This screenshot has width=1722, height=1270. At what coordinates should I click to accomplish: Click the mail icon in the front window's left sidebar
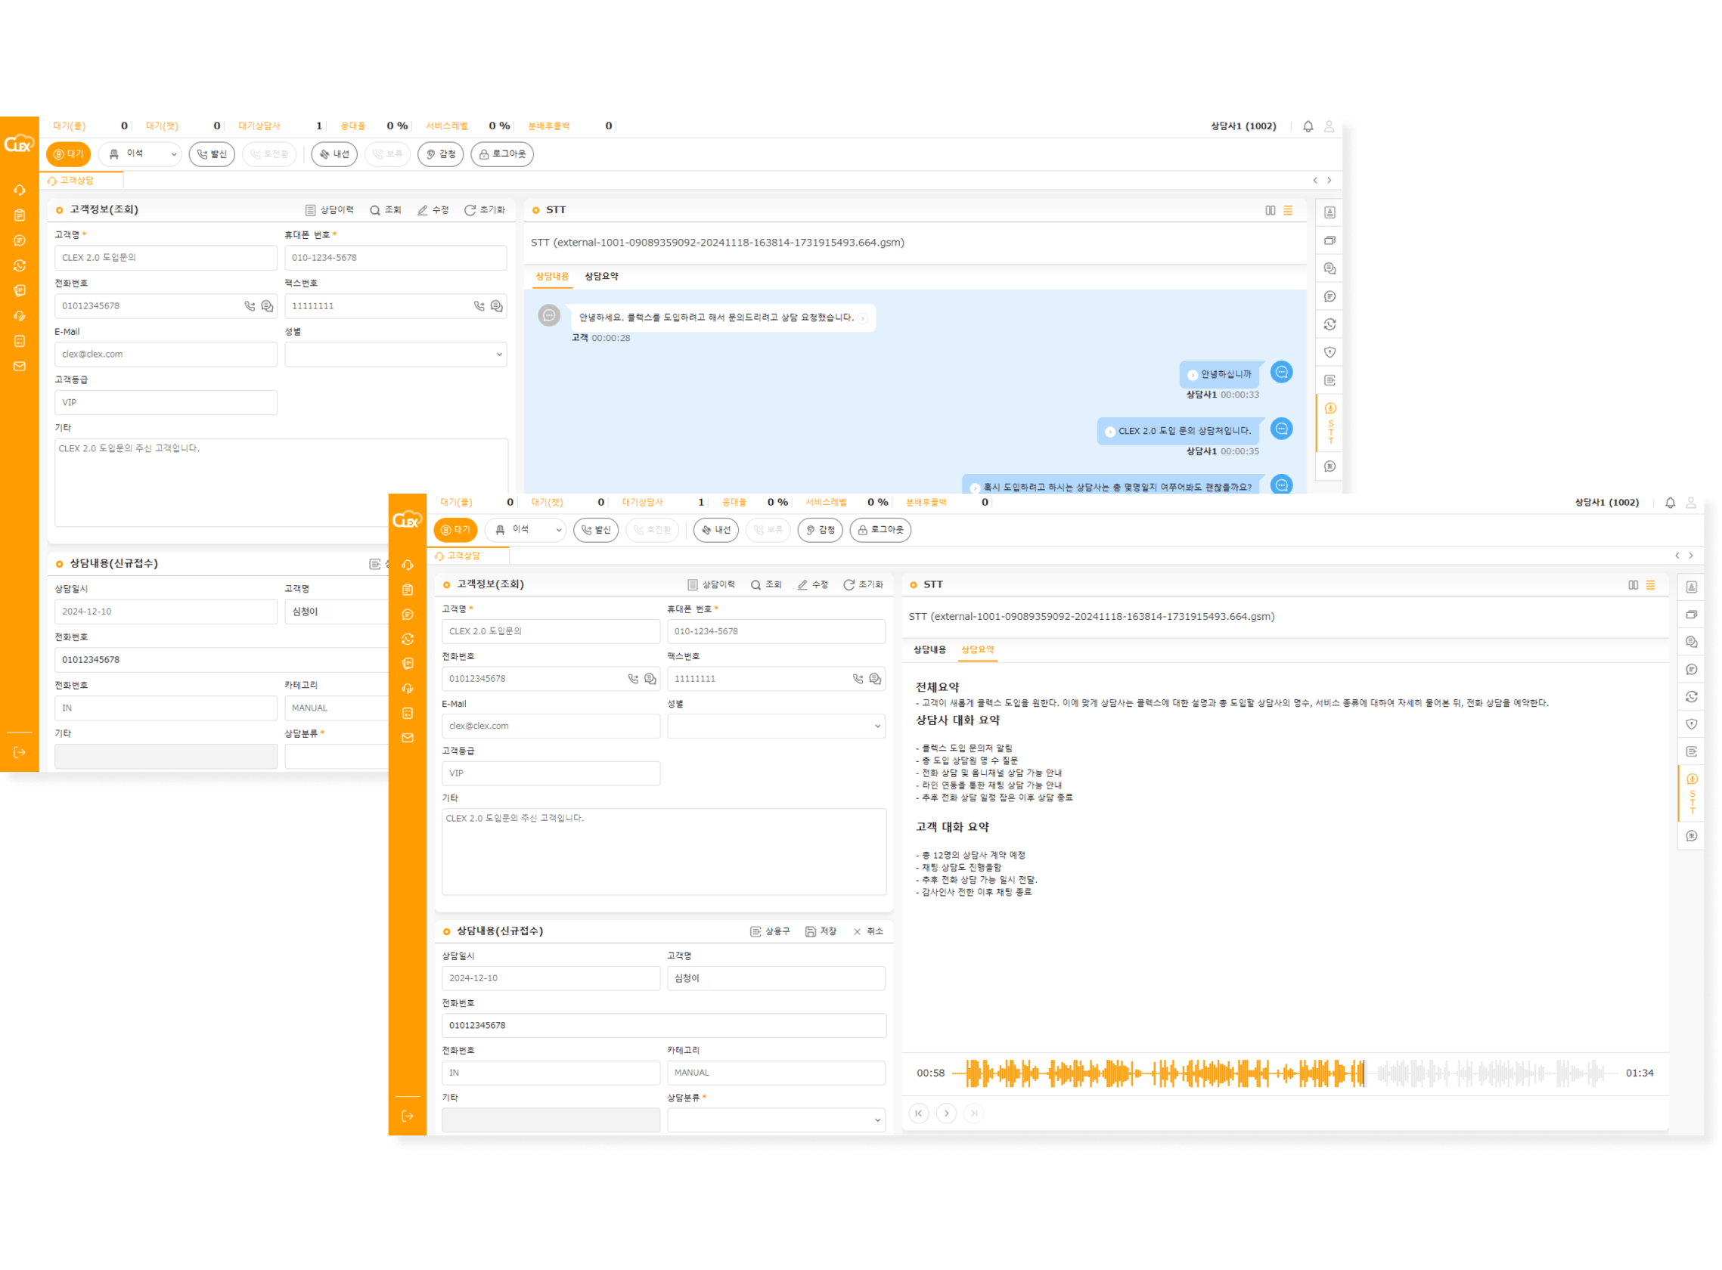click(408, 738)
